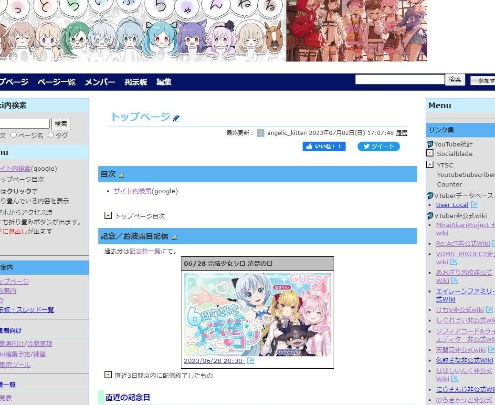
Task: Expand the トップページ目次 section
Action: pyautogui.click(x=108, y=216)
